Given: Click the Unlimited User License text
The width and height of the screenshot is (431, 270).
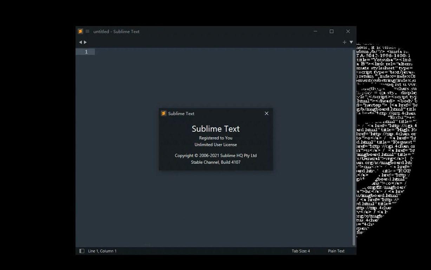Looking at the screenshot, I should tap(216, 145).
